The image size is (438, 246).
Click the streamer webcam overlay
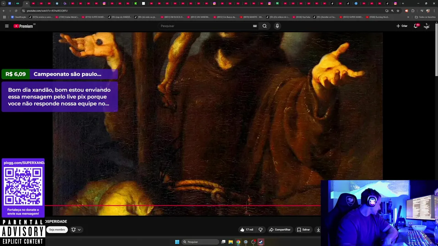(x=379, y=213)
